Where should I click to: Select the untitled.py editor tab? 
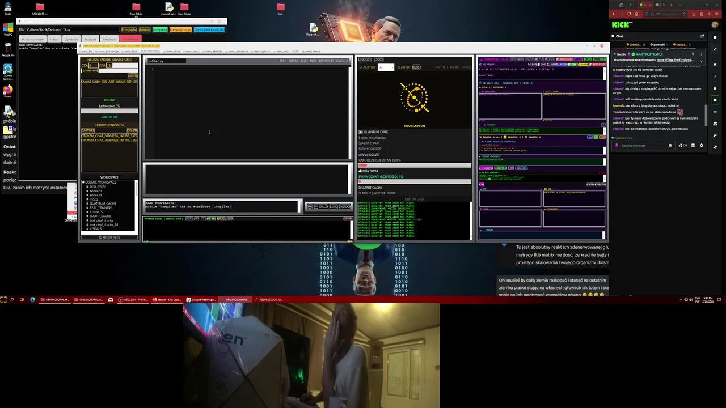point(167,61)
